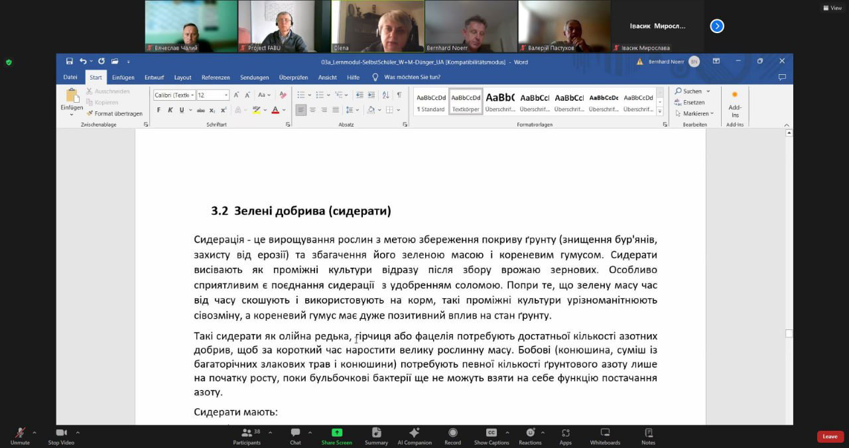Toggle bold (F) formatting

tap(159, 110)
